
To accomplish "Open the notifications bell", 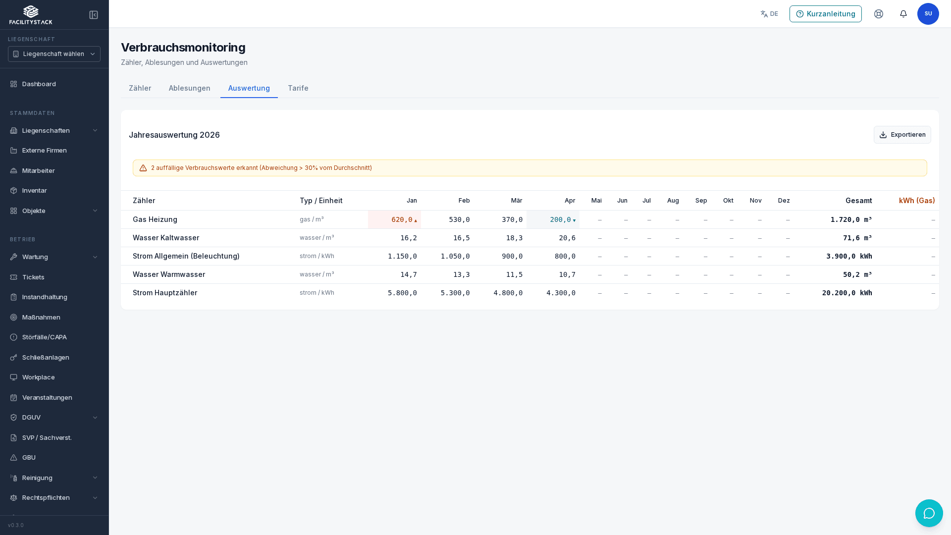I will point(903,14).
